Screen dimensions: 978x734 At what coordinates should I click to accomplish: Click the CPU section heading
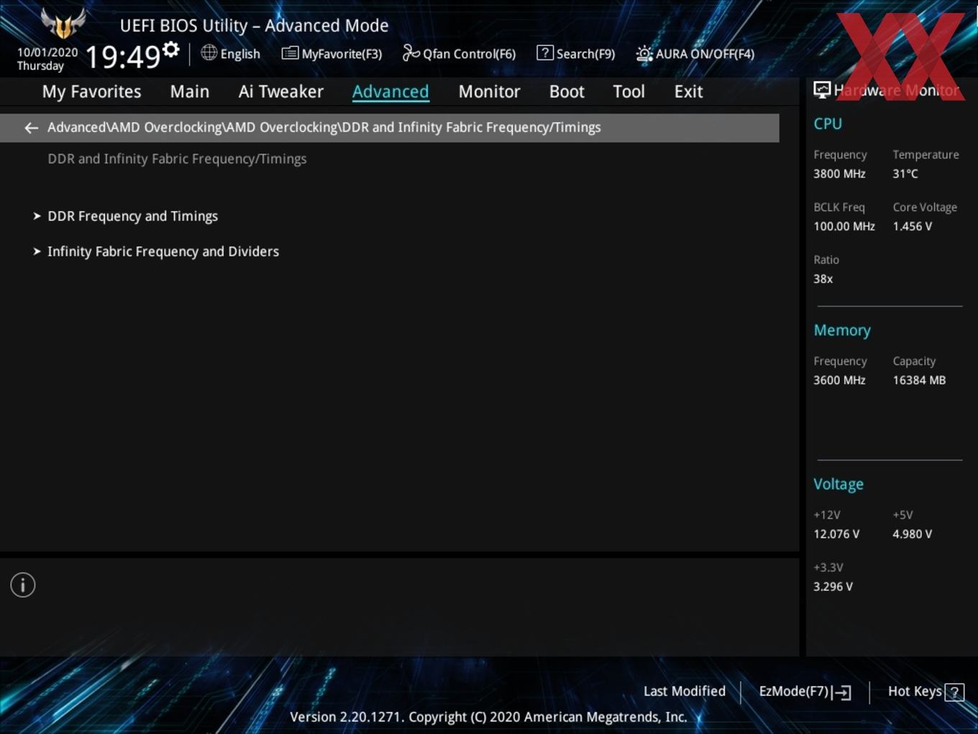[828, 124]
